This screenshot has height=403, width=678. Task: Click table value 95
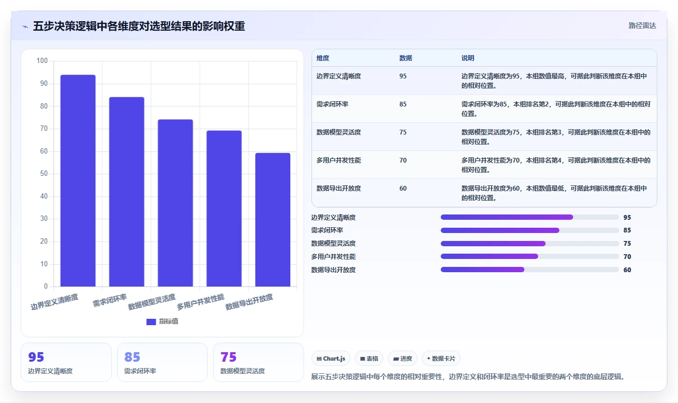pyautogui.click(x=403, y=76)
